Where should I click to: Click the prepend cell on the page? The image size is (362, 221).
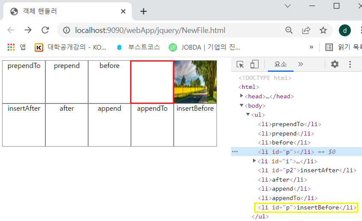[67, 82]
